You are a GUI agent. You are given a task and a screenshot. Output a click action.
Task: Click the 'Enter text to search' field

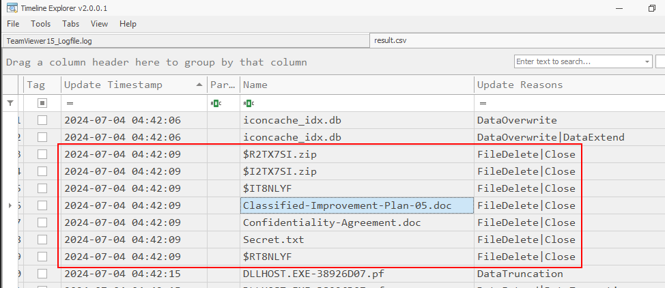point(578,61)
